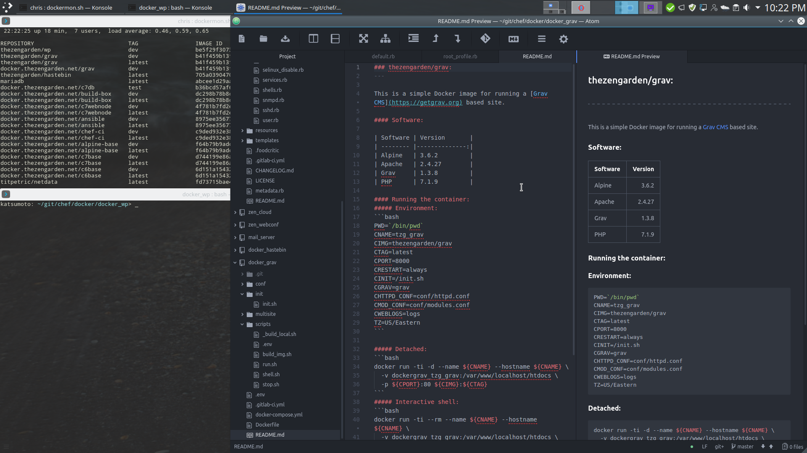Open build_img.sh in scripts folder
Screen dimensions: 807x453
pyautogui.click(x=277, y=354)
